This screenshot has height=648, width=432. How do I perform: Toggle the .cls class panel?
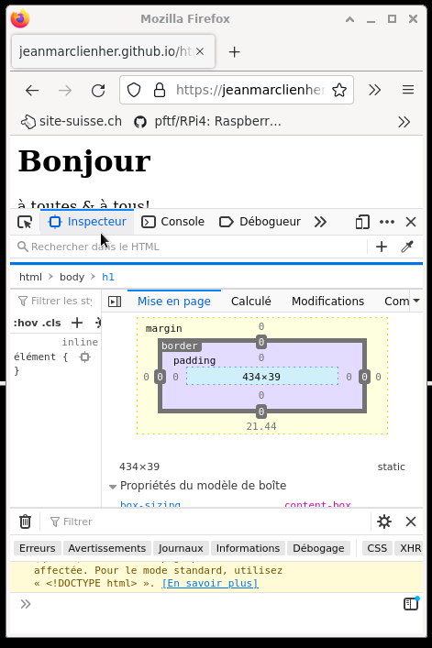51,323
